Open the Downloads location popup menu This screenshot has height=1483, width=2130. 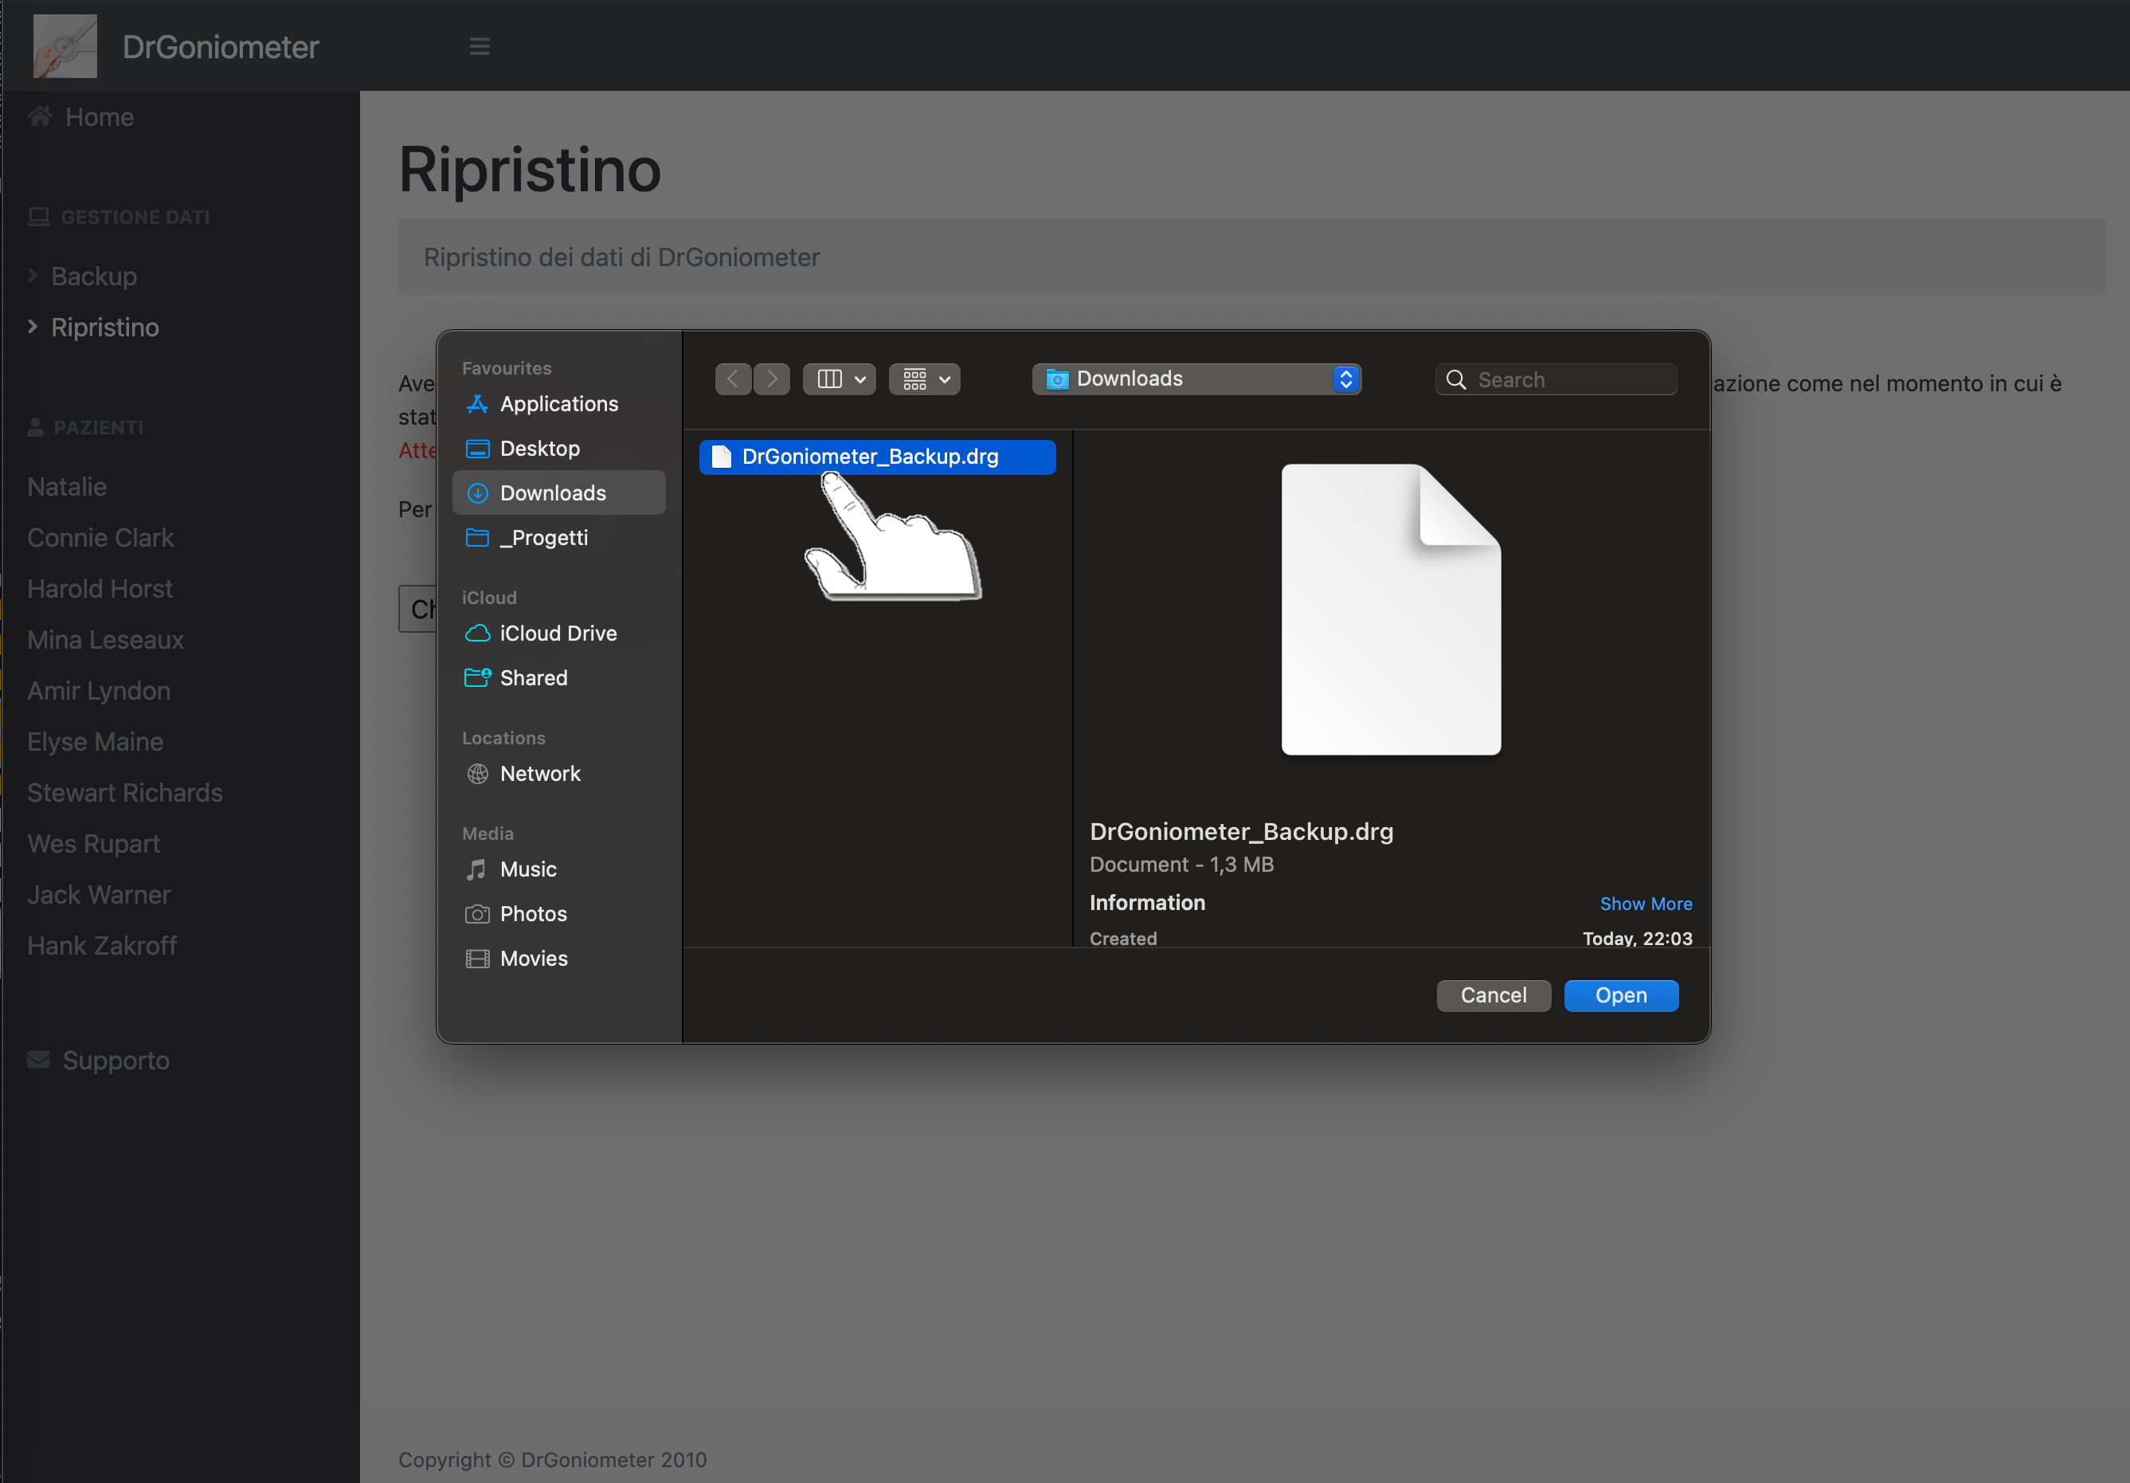click(x=1196, y=379)
